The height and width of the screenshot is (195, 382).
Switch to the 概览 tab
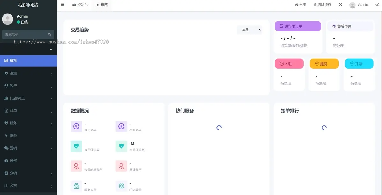coord(102,4)
